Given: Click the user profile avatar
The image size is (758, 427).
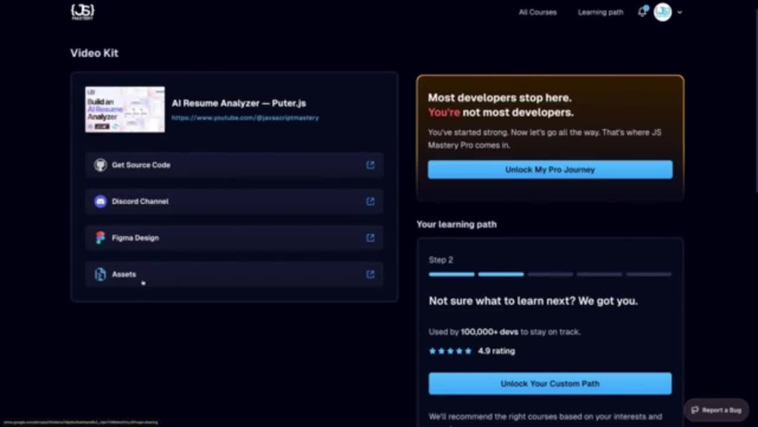Looking at the screenshot, I should (x=662, y=12).
